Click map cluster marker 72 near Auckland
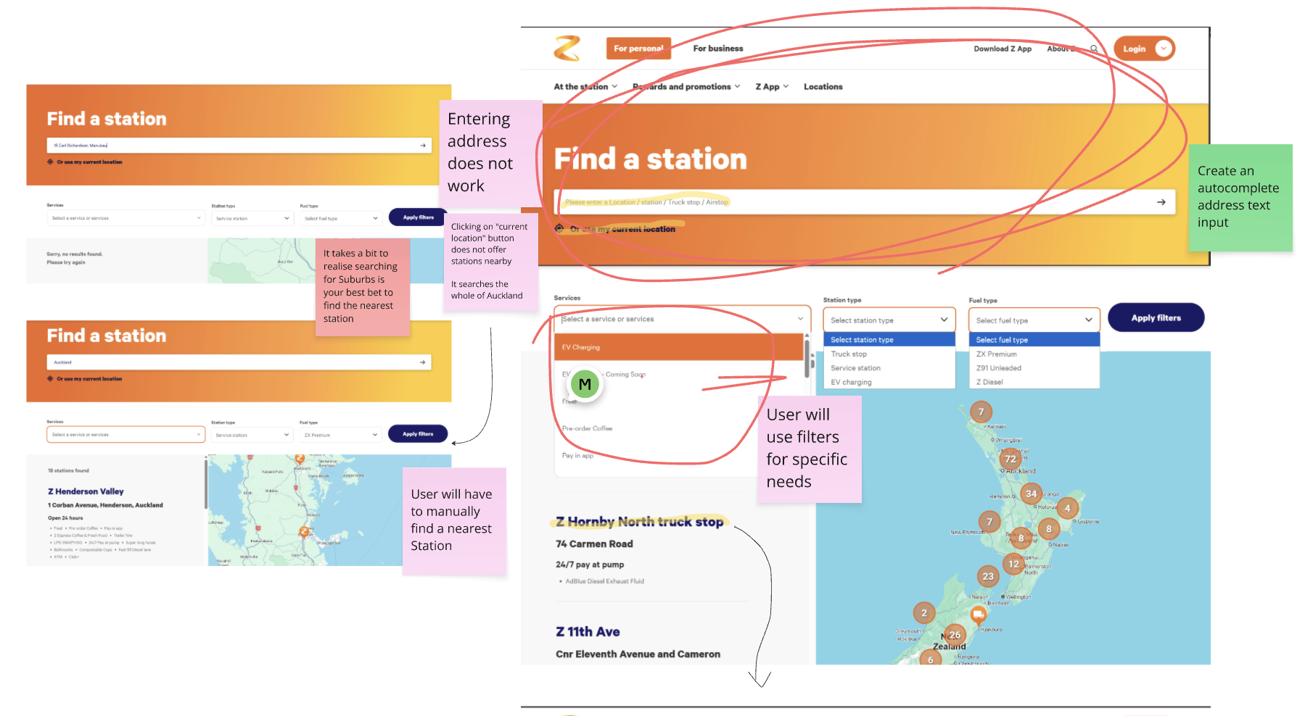Viewport: 1313px width, 716px height. tap(1010, 459)
